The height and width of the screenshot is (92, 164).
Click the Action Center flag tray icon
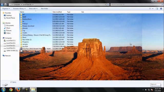tap(152, 90)
